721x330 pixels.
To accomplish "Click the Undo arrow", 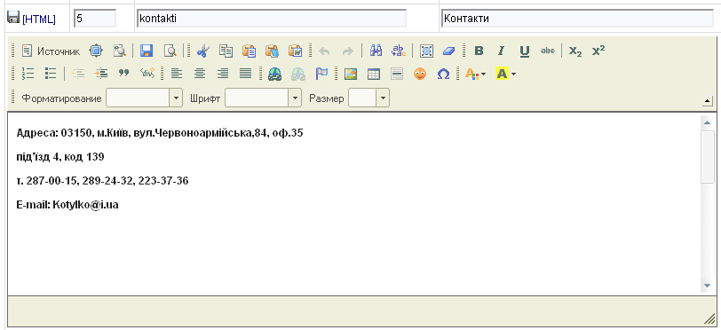I will pyautogui.click(x=325, y=51).
